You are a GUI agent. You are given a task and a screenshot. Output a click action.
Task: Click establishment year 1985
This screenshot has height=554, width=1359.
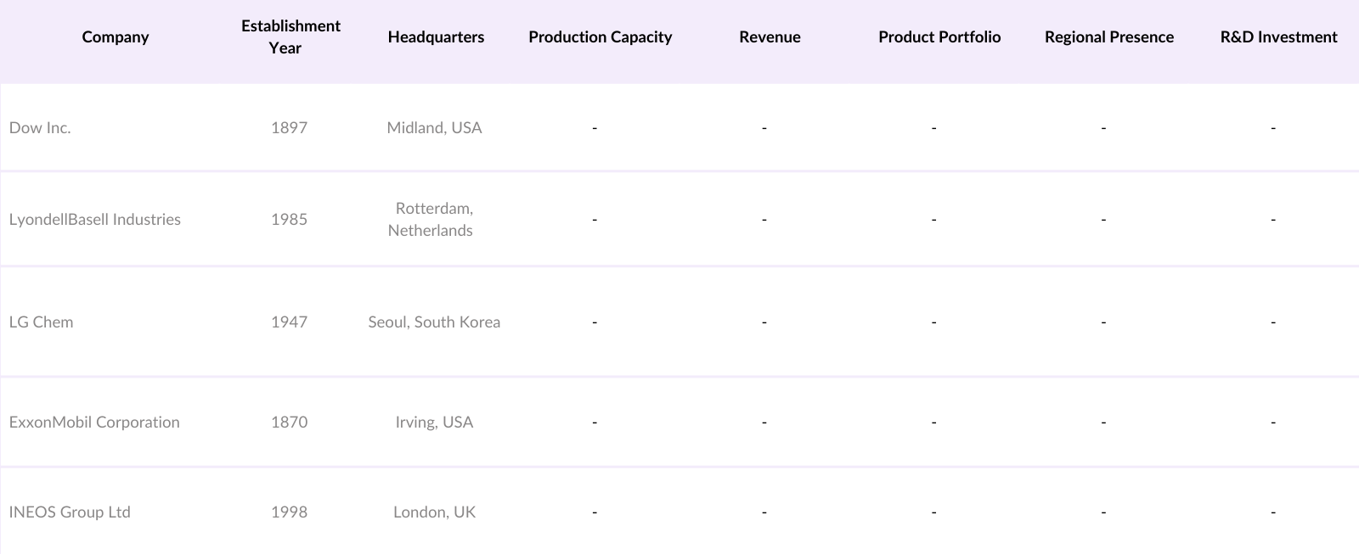[289, 220]
